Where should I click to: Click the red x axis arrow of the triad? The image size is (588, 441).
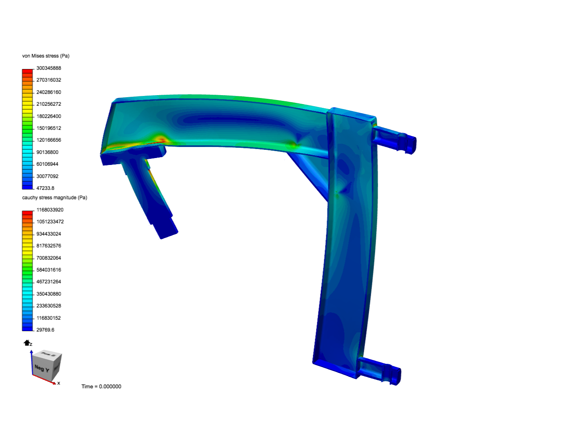click(x=44, y=380)
